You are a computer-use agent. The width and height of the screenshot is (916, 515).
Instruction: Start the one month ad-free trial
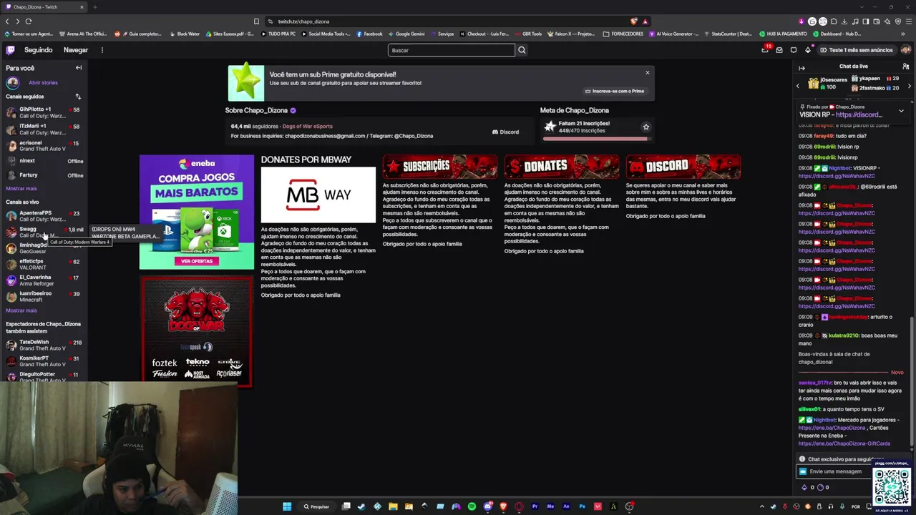point(857,50)
